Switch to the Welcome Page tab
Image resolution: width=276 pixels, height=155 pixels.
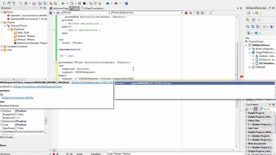click(x=59, y=8)
